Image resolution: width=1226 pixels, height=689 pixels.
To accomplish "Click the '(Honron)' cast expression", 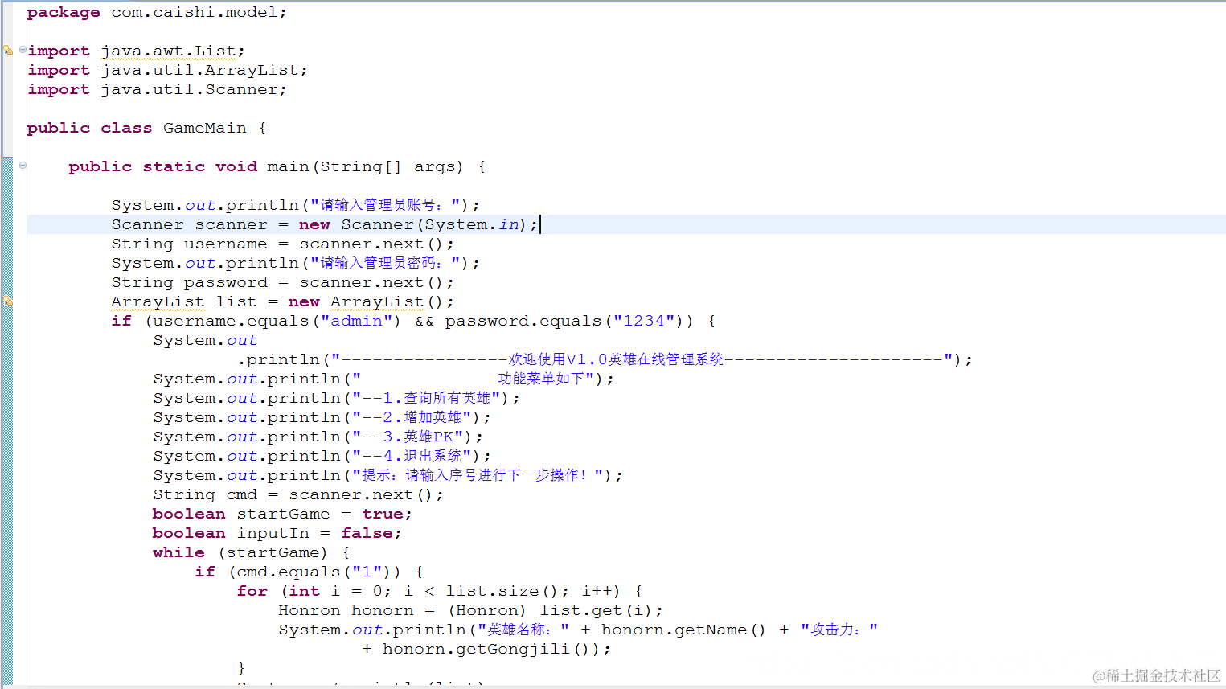I will pos(487,611).
